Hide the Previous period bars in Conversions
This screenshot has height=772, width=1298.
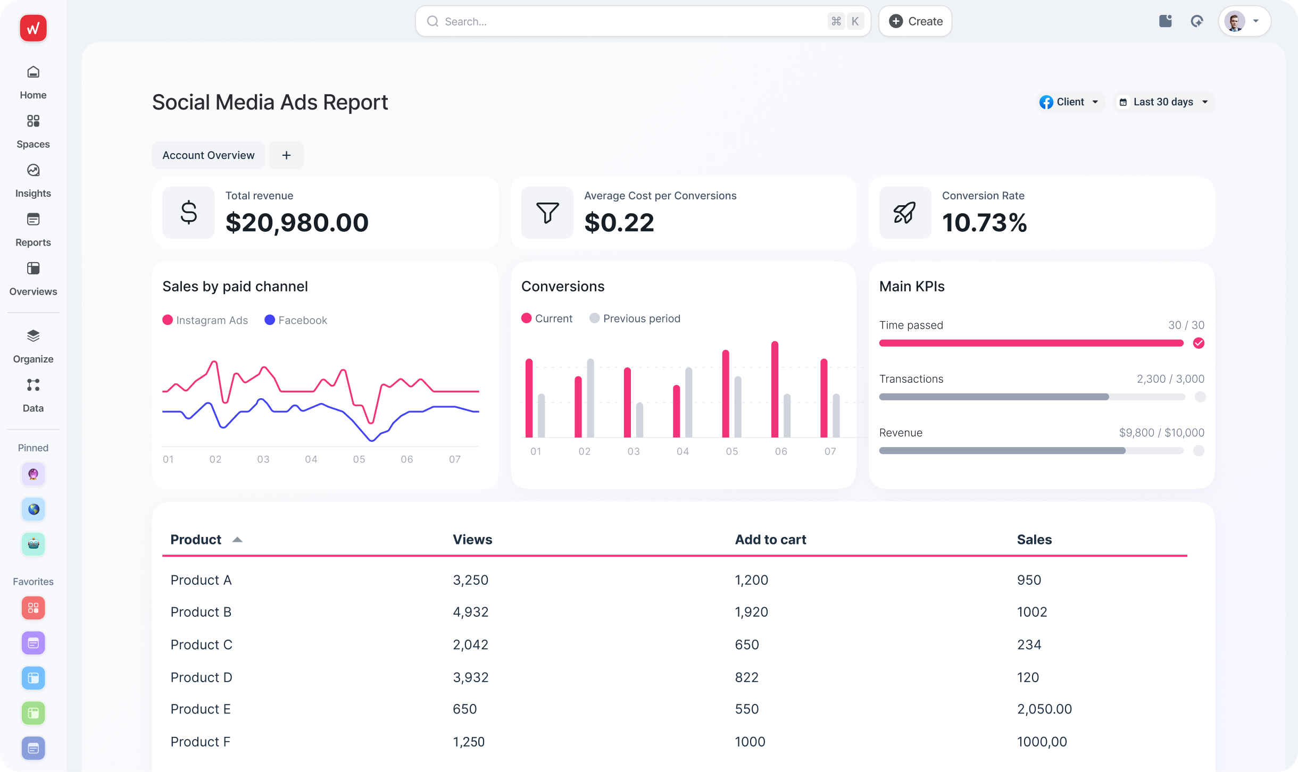tap(635, 318)
